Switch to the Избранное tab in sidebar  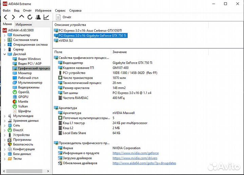click(24, 24)
